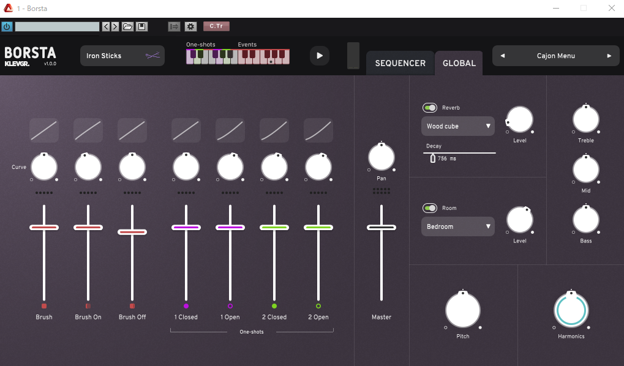Open preset folder icon
Screen dimensions: 624x366
(128, 27)
